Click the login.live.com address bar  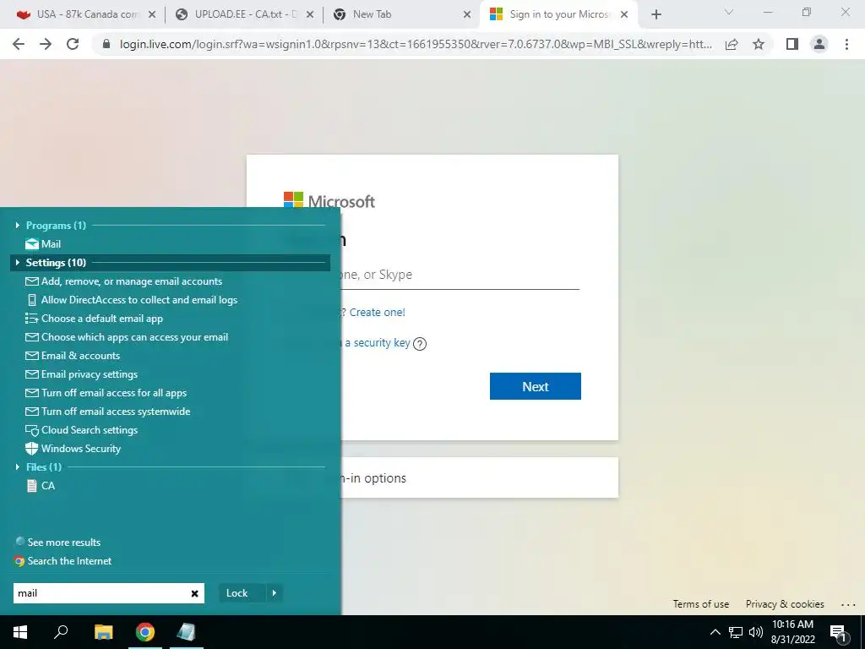click(x=416, y=44)
